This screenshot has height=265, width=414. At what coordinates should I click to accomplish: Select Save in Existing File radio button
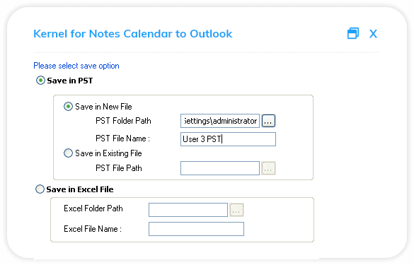coord(68,153)
